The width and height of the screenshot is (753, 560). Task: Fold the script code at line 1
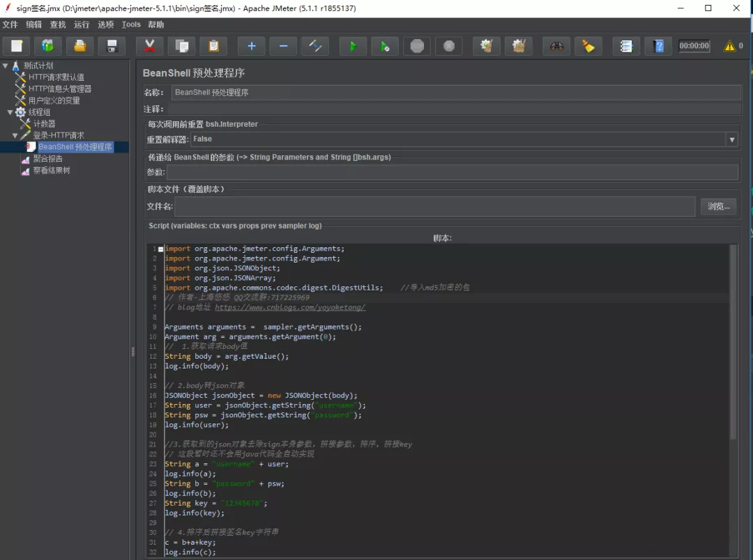[x=161, y=249]
